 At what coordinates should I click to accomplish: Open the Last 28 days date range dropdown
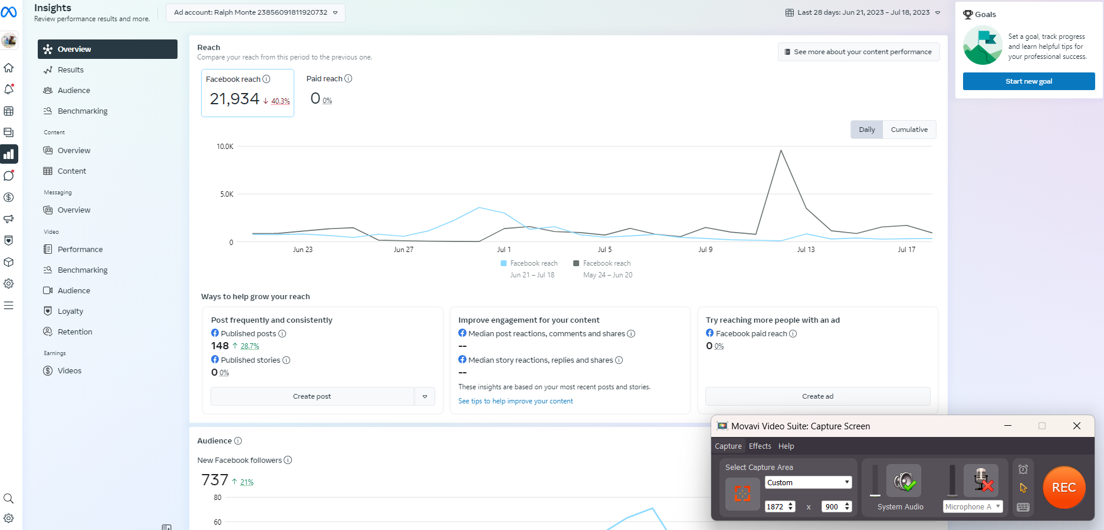(863, 12)
